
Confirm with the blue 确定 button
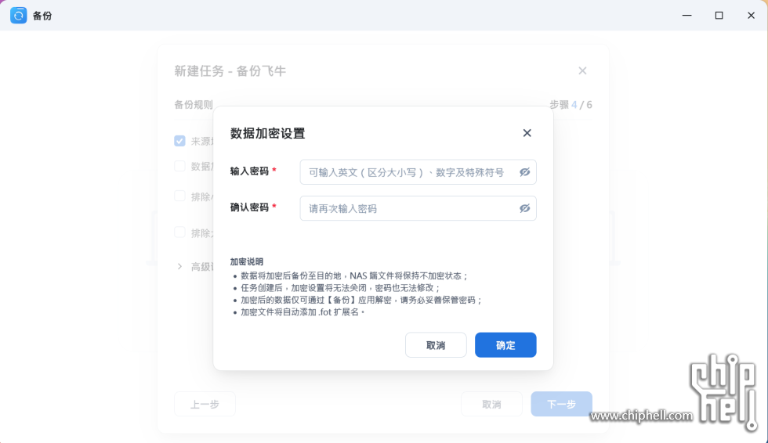[505, 345]
